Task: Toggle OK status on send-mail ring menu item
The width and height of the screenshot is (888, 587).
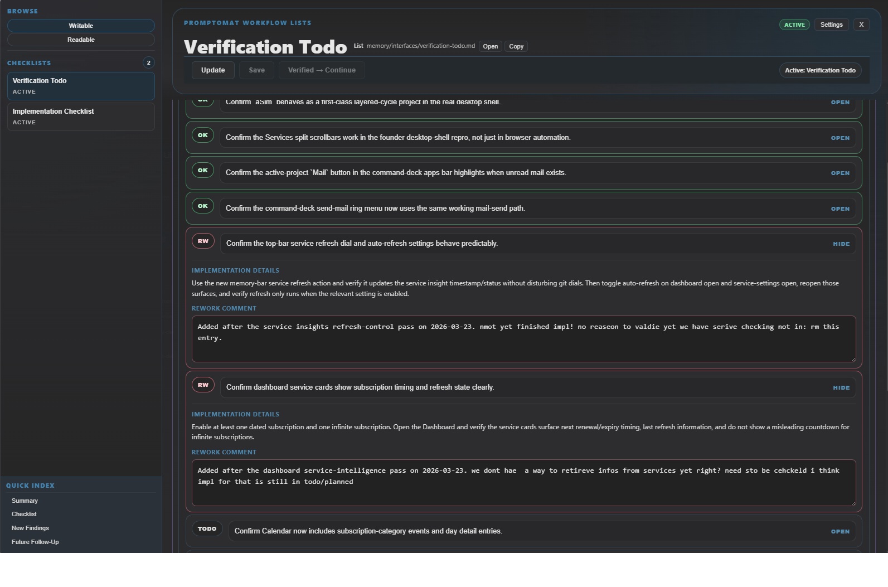Action: [203, 206]
